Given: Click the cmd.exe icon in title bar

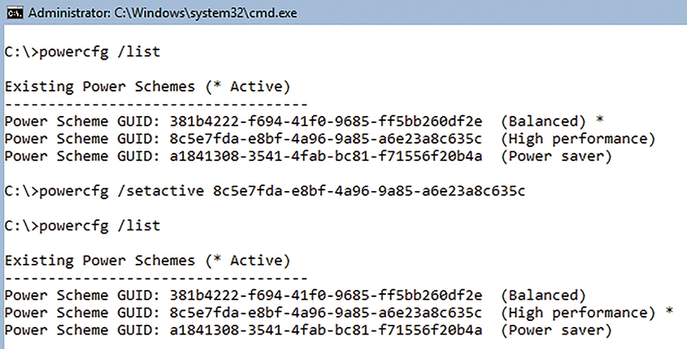Looking at the screenshot, I should (x=14, y=13).
